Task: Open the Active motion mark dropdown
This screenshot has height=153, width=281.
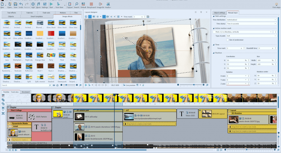Action: pos(243,32)
